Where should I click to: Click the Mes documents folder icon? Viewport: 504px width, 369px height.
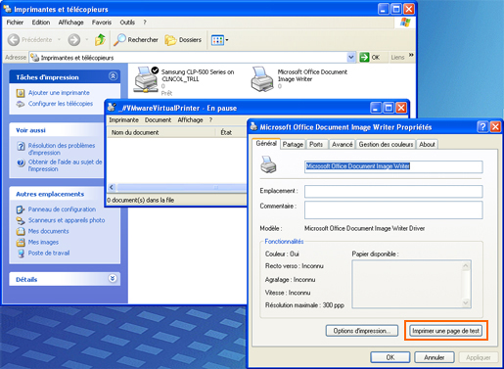pyautogui.click(x=21, y=231)
